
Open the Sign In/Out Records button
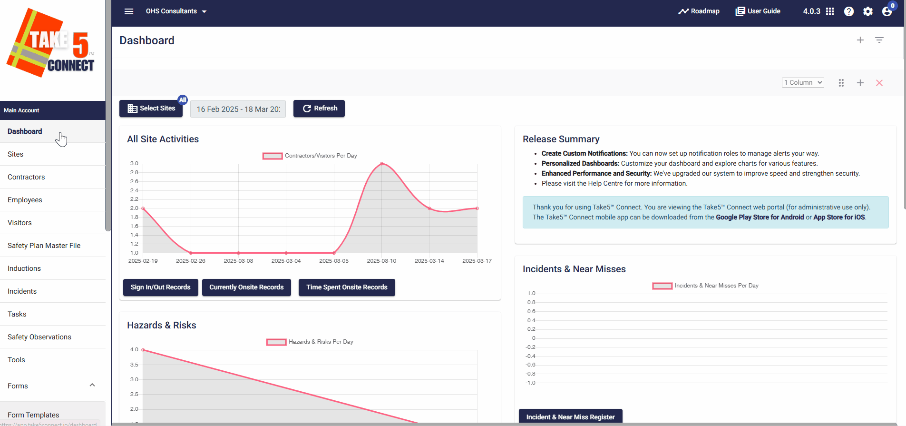(x=161, y=287)
